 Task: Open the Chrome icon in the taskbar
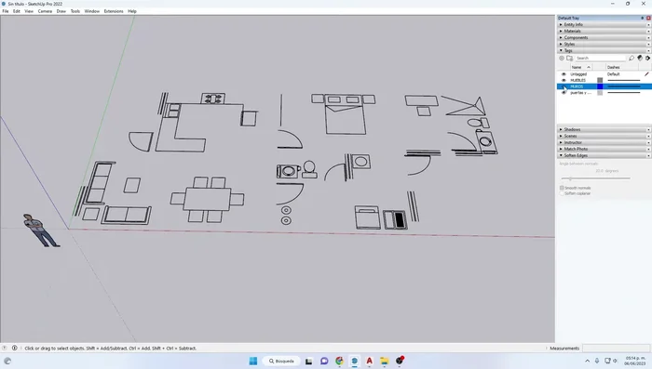339,361
